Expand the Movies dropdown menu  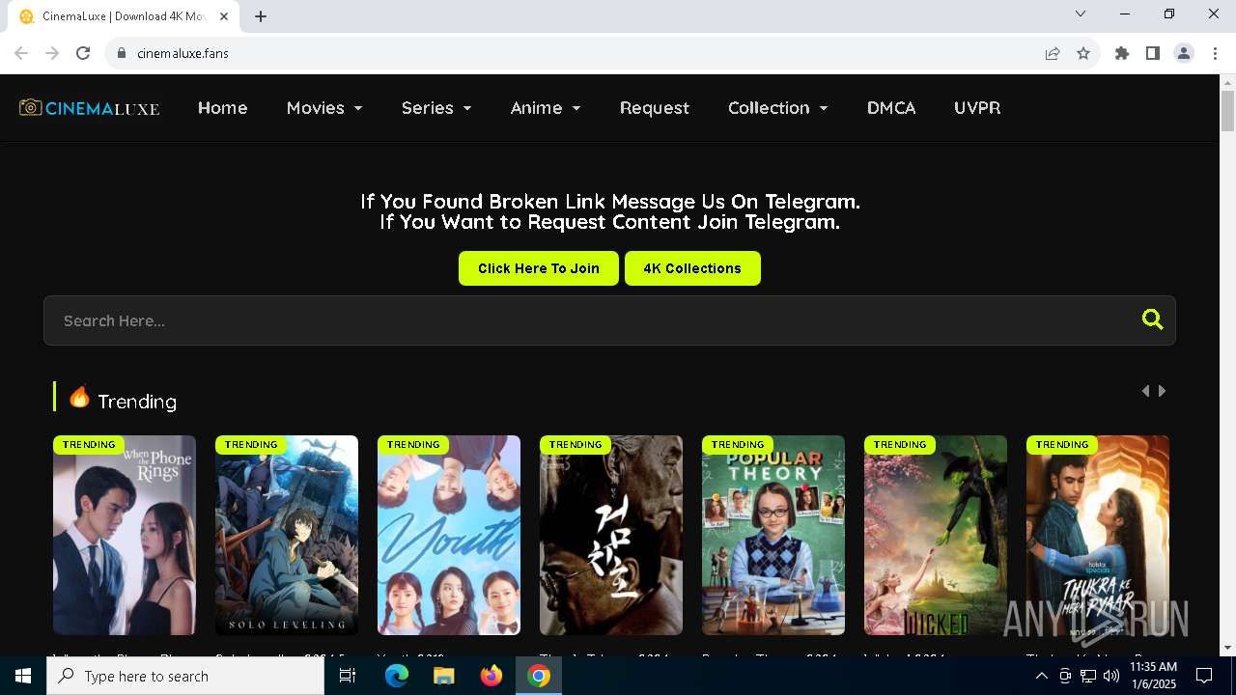click(x=324, y=108)
